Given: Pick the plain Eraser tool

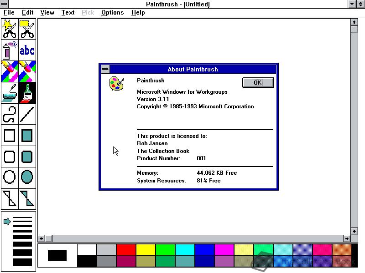Looking at the screenshot, I should [x=27, y=71].
